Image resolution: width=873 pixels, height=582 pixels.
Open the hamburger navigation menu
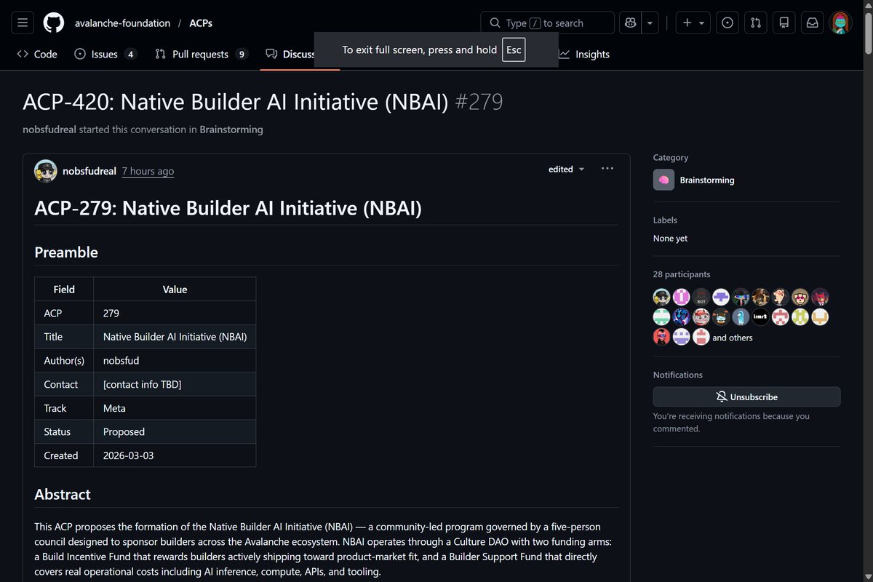pyautogui.click(x=23, y=23)
